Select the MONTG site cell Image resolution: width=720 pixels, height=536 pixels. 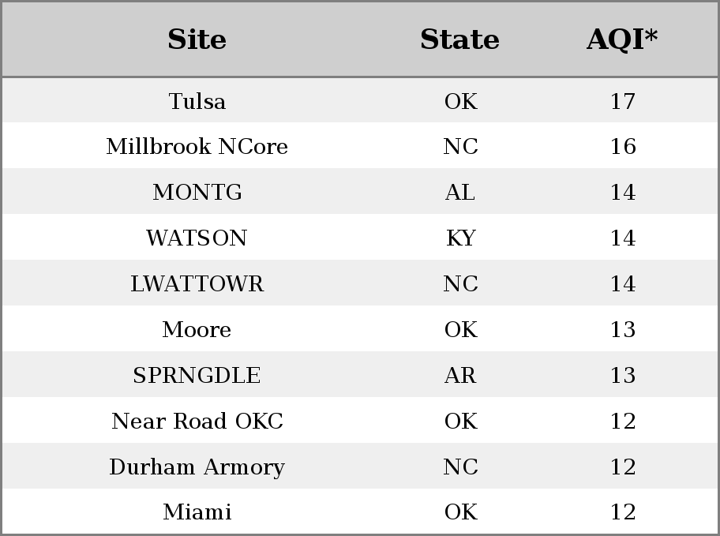(197, 192)
